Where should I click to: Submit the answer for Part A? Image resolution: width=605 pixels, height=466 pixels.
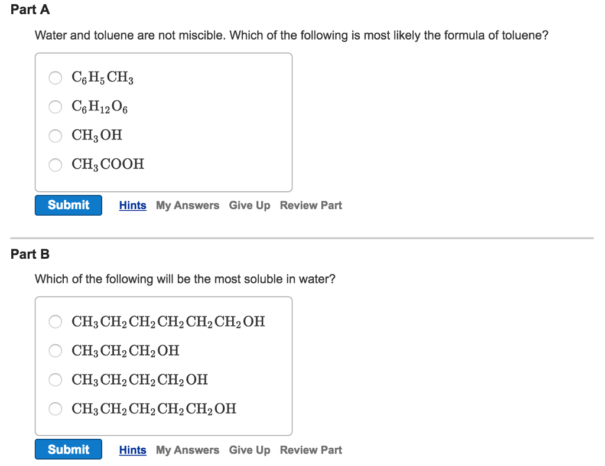point(68,205)
